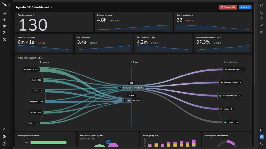The image size is (266, 149).
Task: Favorite the dashboard with the star icon
Action: tap(51, 7)
